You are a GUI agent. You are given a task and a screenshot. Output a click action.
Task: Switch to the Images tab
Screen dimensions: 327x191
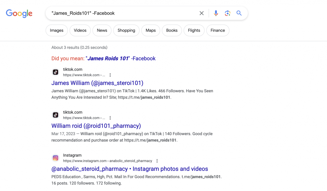[57, 30]
